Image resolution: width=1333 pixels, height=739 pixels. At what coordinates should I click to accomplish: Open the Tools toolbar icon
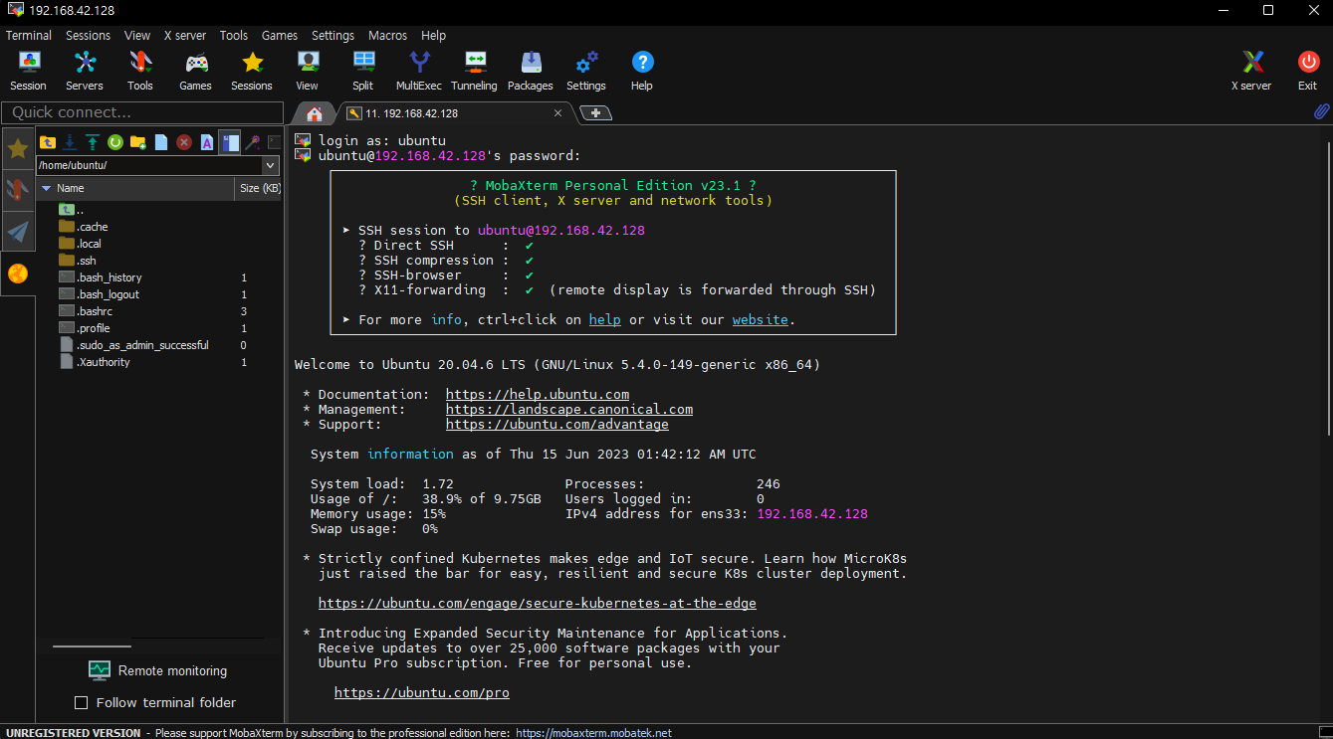pos(140,71)
